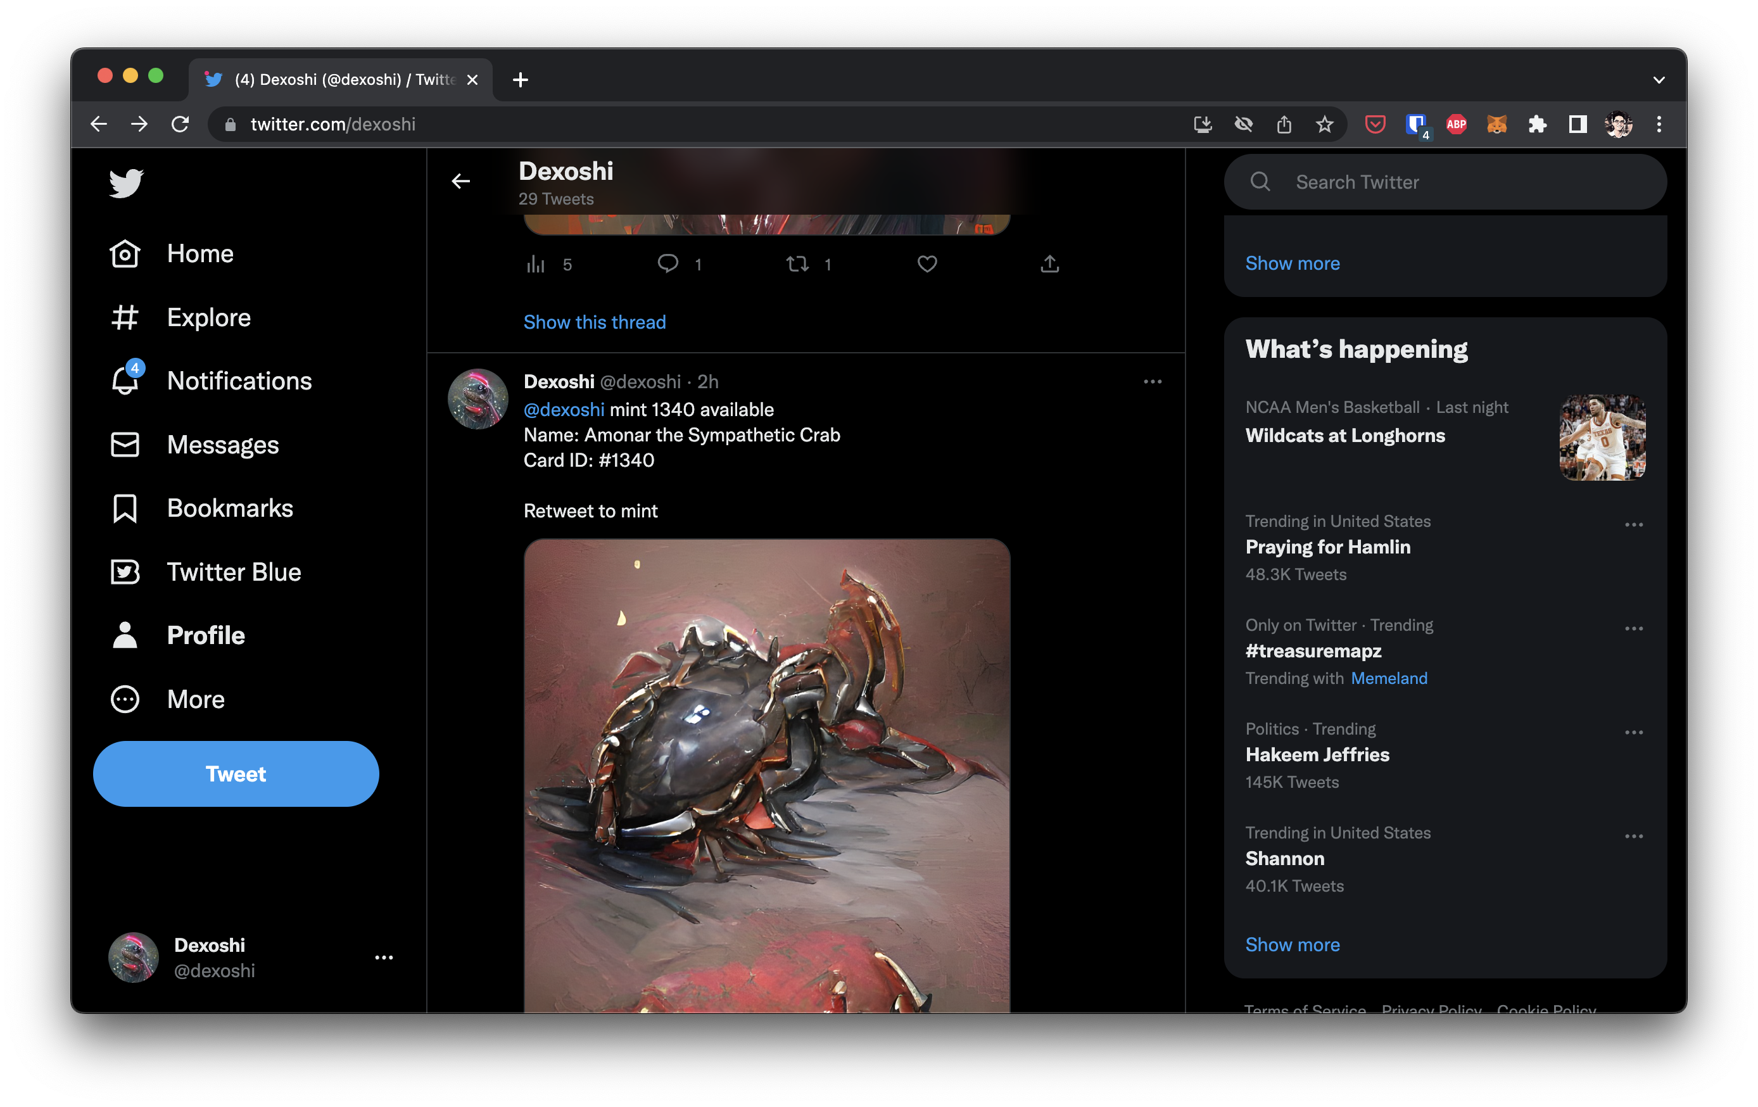View site info via padlock icon
This screenshot has width=1758, height=1107.
(x=230, y=124)
